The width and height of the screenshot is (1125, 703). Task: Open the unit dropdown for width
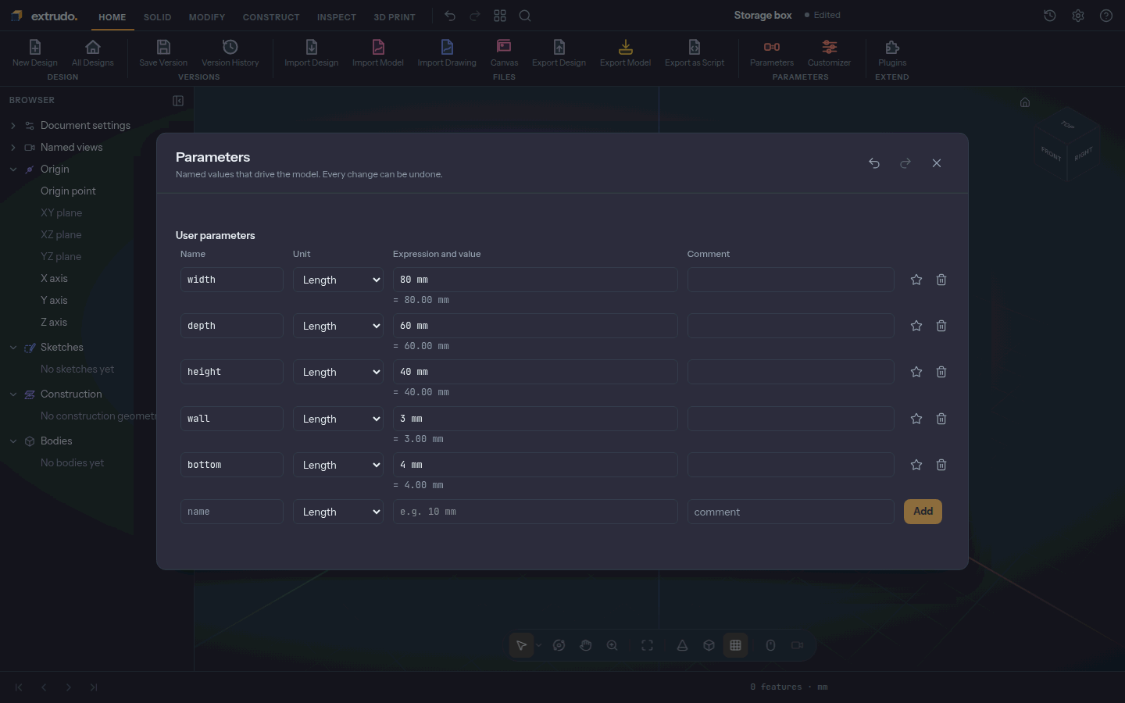[x=338, y=280]
